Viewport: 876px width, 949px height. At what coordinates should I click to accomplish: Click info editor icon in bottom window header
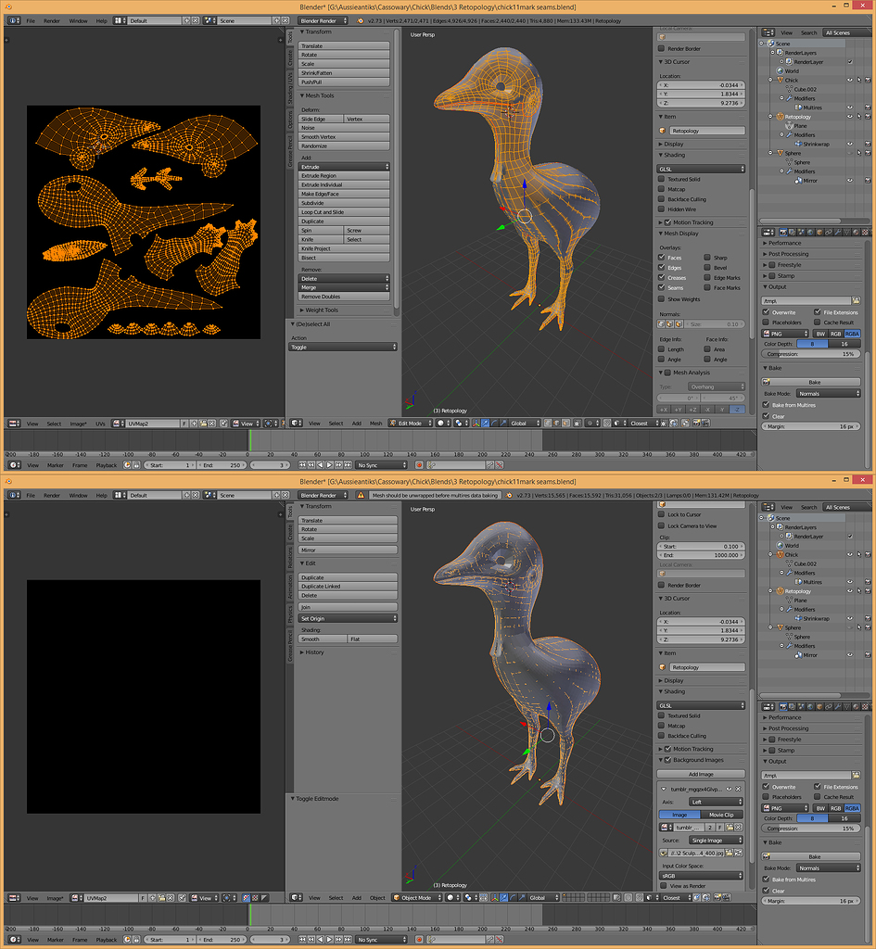point(13,495)
